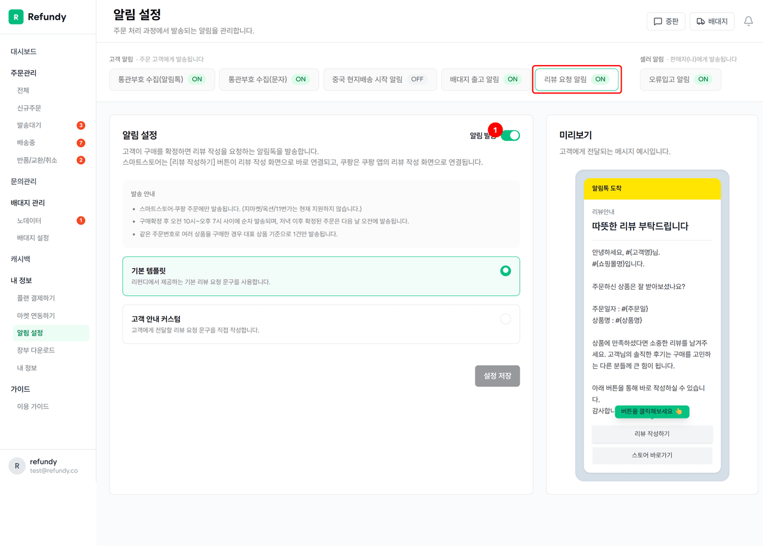The width and height of the screenshot is (763, 546).
Task: Toggle the 알림 발송 switch
Action: 510,135
